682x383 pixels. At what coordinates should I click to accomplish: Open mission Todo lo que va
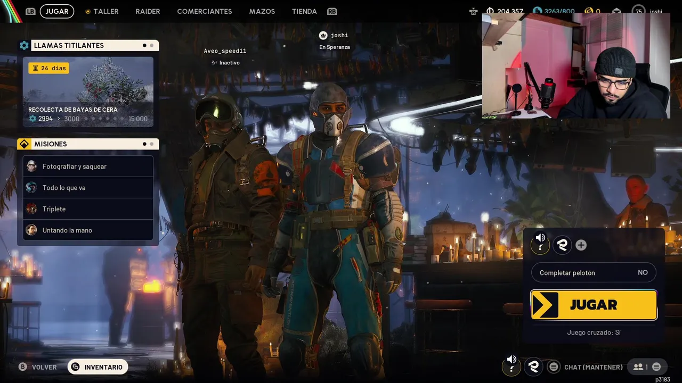pos(88,188)
